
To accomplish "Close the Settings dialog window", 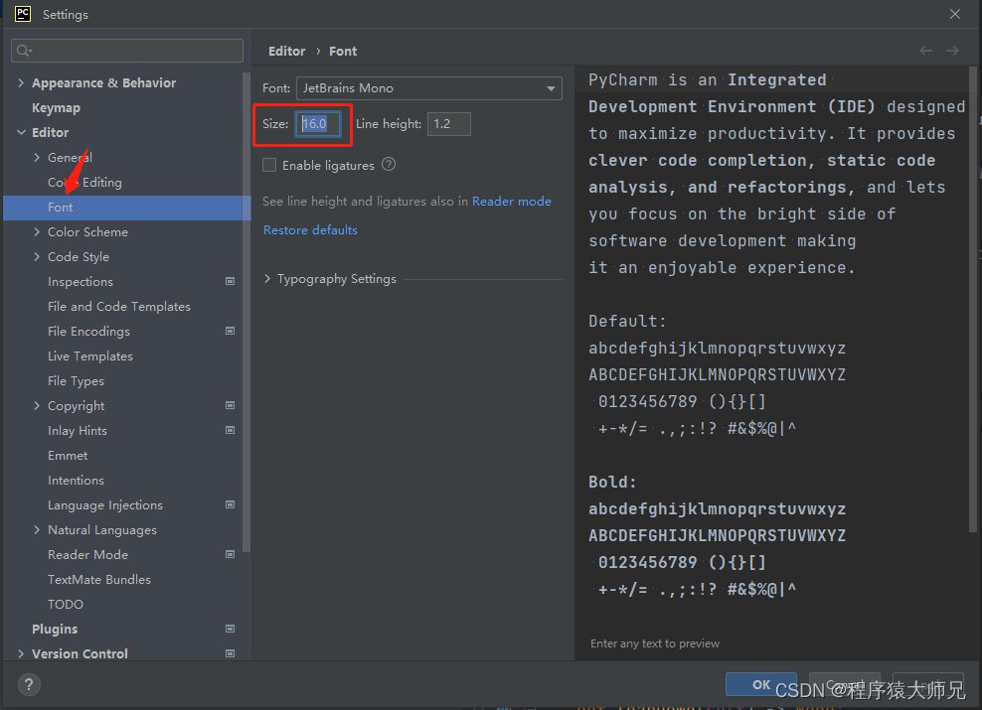I will pos(954,14).
